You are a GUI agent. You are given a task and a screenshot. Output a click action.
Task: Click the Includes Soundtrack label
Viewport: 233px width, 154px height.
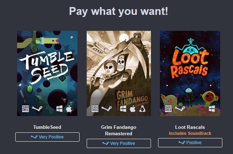tap(190, 133)
